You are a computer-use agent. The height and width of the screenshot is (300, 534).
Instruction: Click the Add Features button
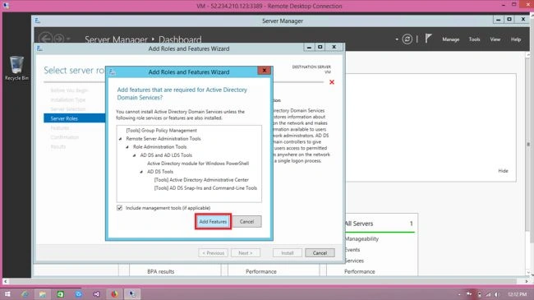coord(213,222)
